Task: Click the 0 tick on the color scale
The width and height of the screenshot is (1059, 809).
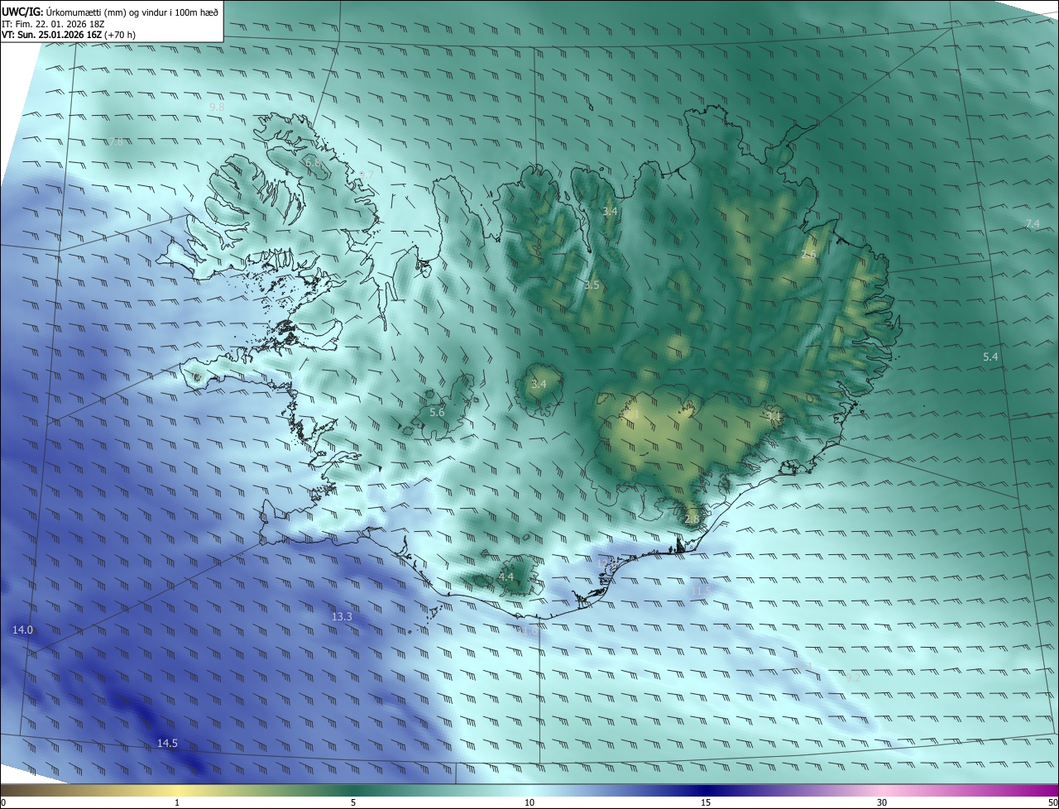Action: click(3, 802)
